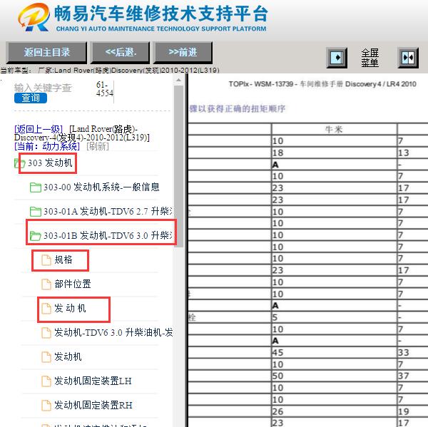Click the cell value 5
Image resolution: width=428 pixels, height=427 pixels.
[275, 317]
